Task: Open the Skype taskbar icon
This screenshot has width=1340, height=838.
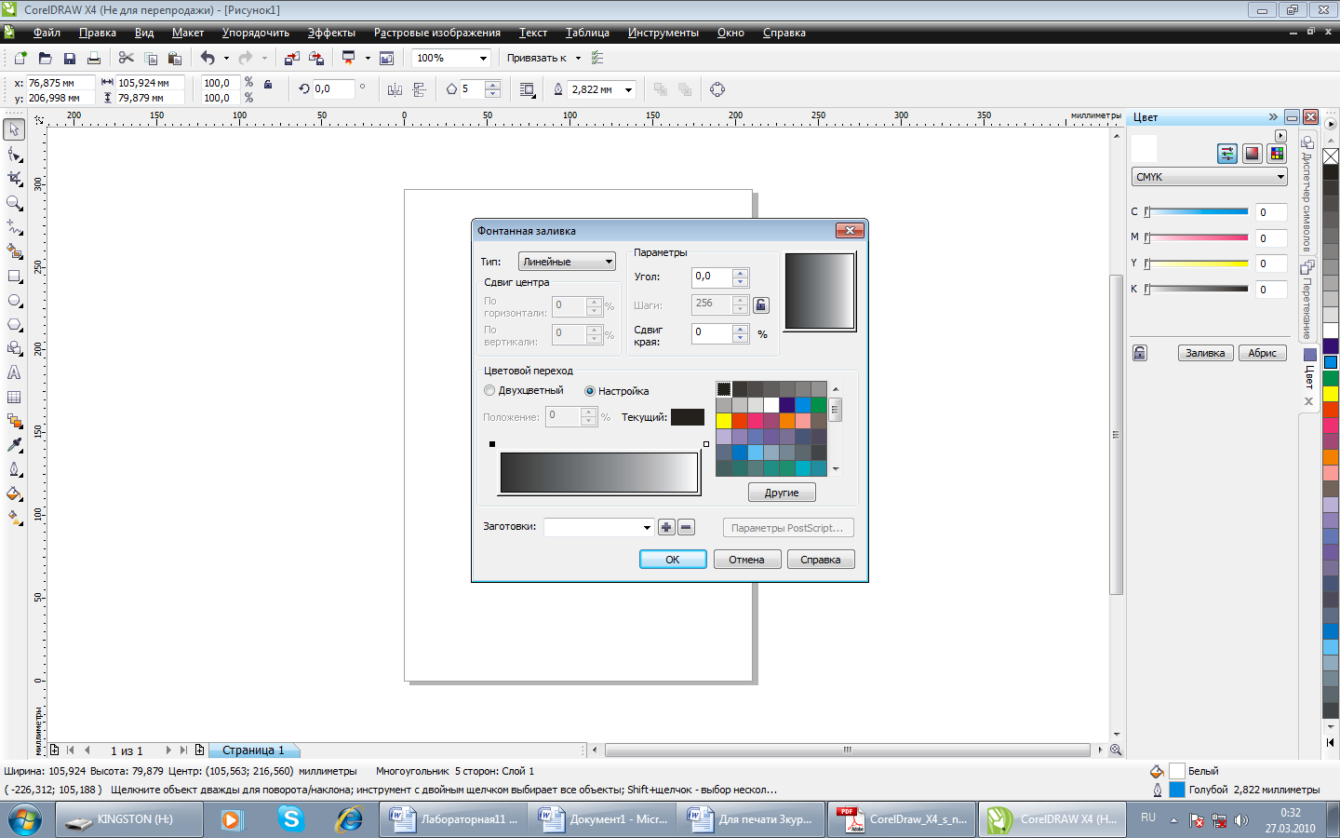Action: pyautogui.click(x=291, y=819)
